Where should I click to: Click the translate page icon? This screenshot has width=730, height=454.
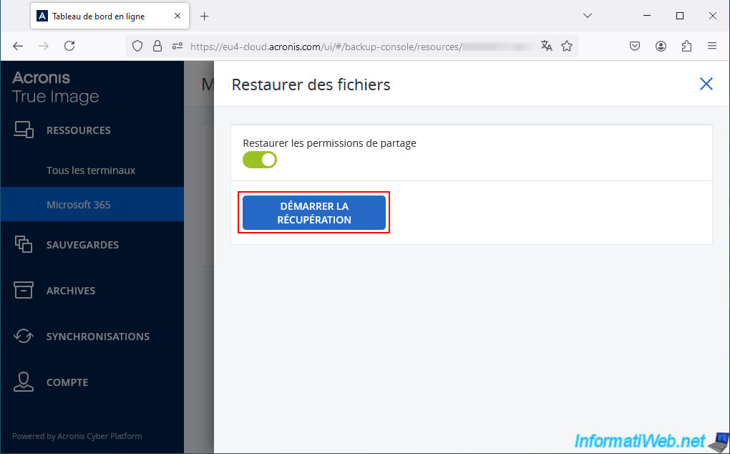[x=547, y=46]
